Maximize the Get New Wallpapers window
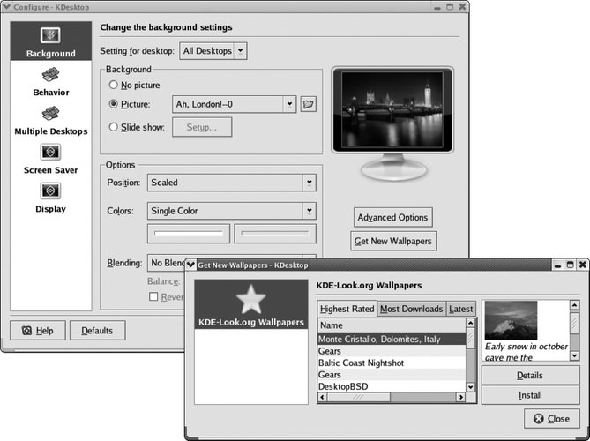Image resolution: width=590 pixels, height=441 pixels. 570,265
